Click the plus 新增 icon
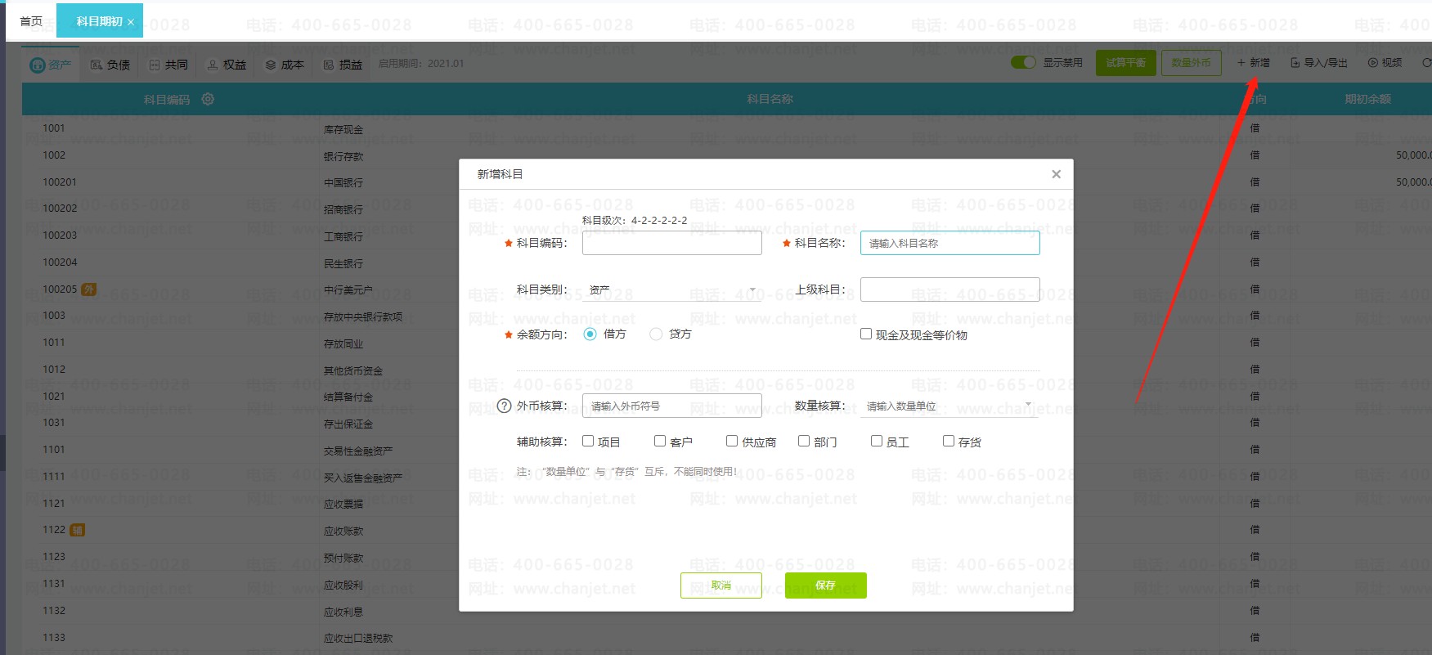Image resolution: width=1432 pixels, height=655 pixels. click(1241, 63)
